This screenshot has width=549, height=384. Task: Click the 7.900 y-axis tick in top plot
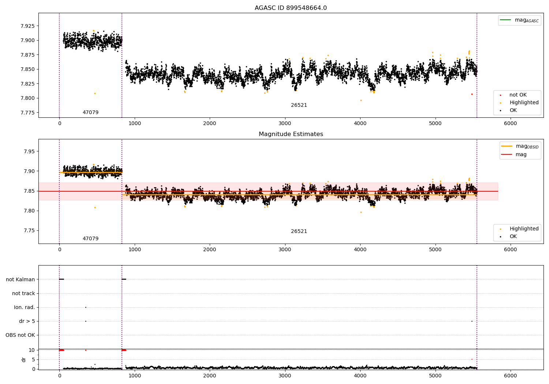[x=27, y=41]
